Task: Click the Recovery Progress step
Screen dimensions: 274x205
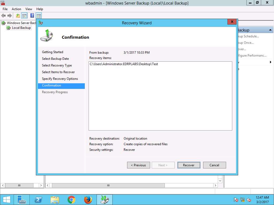Action: (55, 92)
